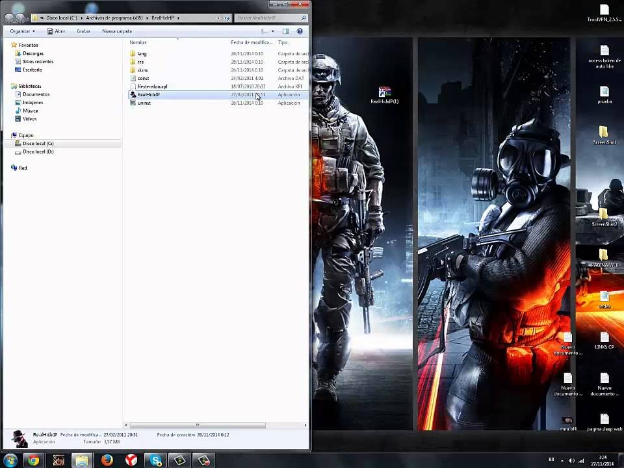This screenshot has width=624, height=468.
Task: Click the Explorer Forward arrow button
Action: [20, 18]
